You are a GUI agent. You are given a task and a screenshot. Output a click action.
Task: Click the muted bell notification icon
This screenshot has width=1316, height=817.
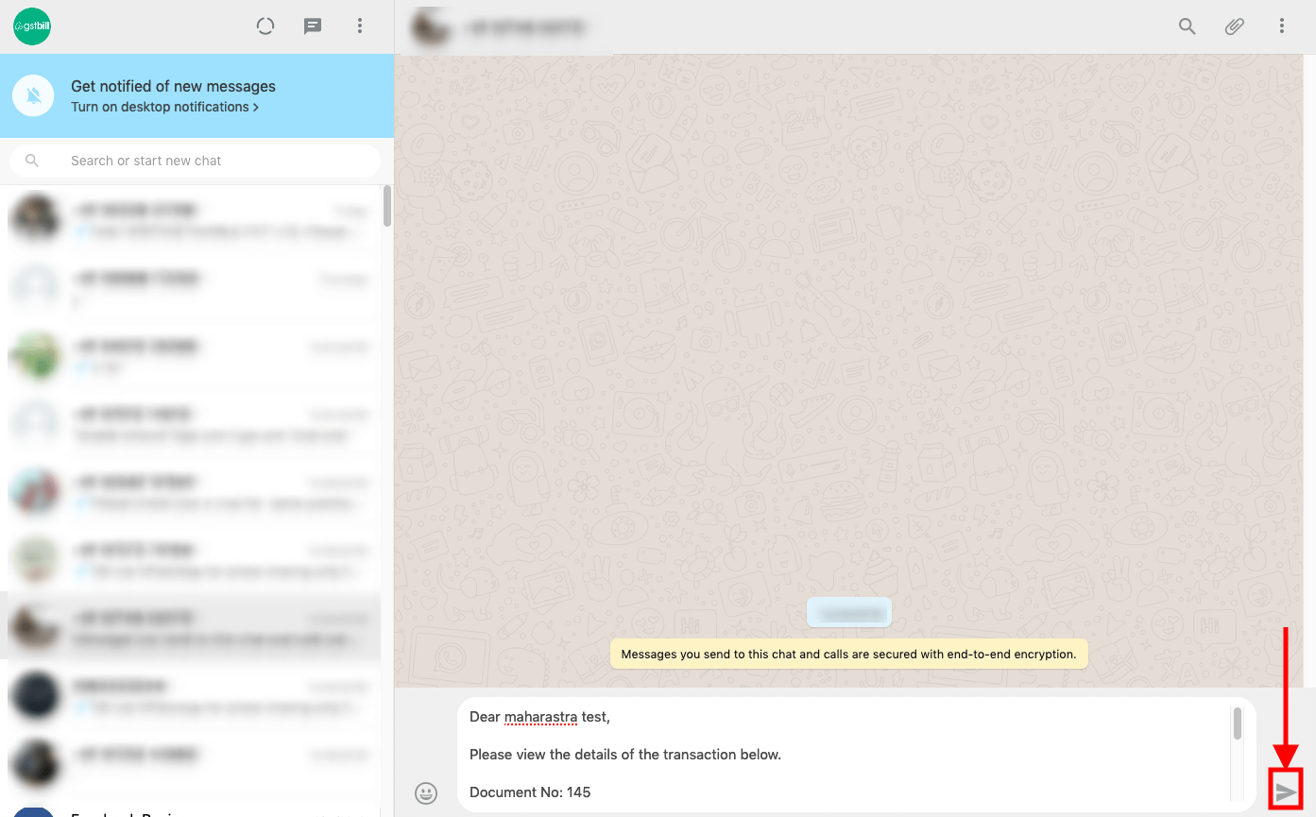click(x=34, y=95)
